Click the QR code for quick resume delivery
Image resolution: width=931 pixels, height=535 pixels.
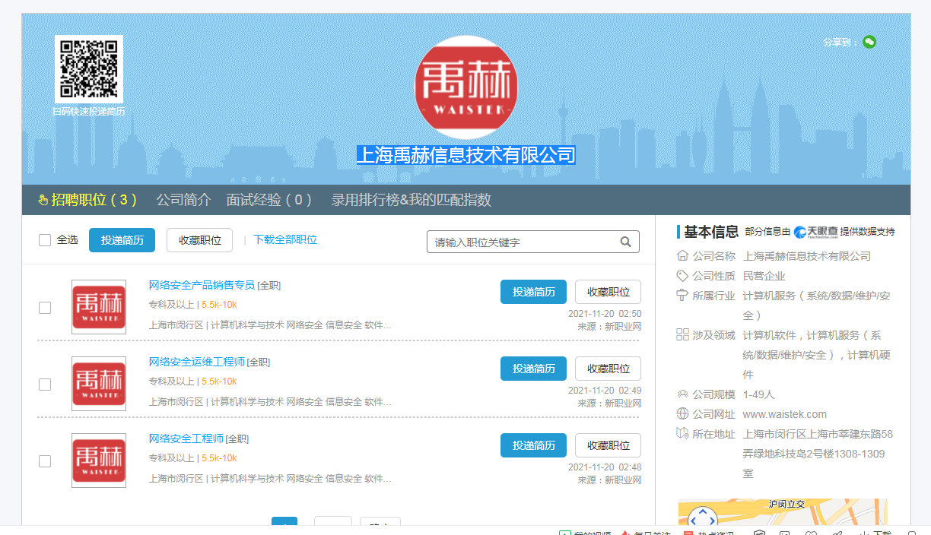coord(89,69)
